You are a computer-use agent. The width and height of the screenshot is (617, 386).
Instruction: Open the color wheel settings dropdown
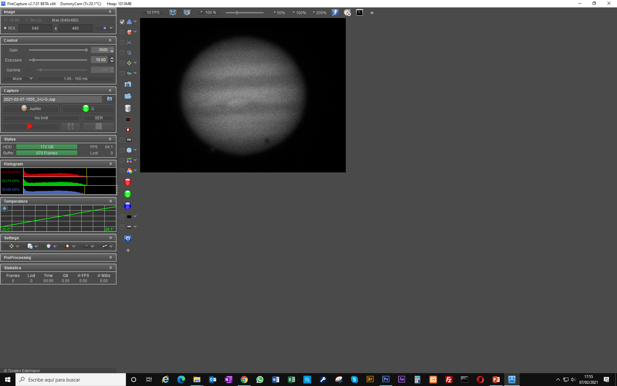pyautogui.click(x=49, y=246)
